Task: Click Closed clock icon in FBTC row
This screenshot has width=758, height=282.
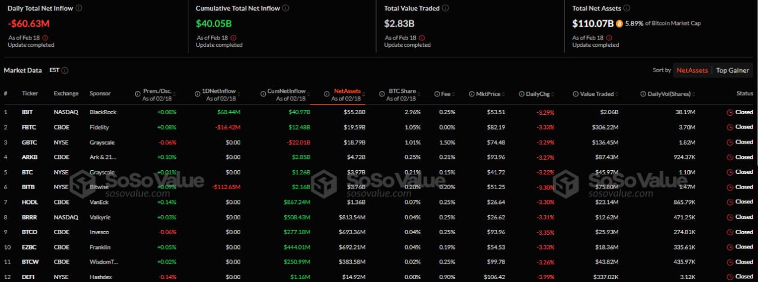Action: [730, 127]
